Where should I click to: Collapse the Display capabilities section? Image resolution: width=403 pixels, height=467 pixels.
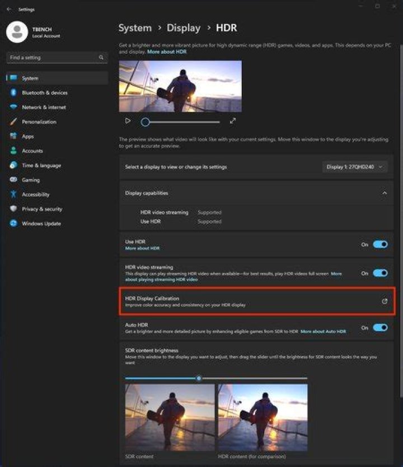[x=385, y=193]
